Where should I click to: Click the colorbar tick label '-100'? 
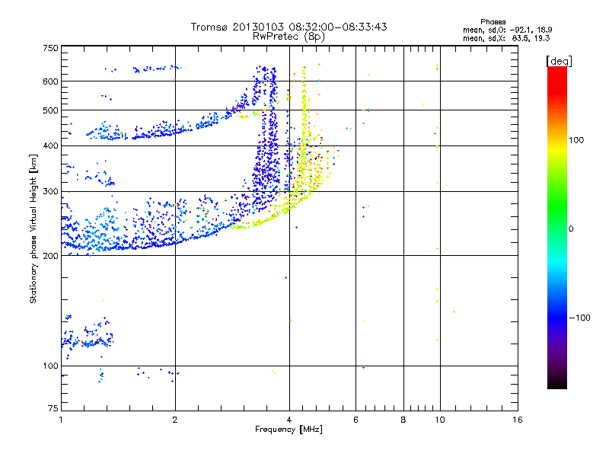pos(579,318)
